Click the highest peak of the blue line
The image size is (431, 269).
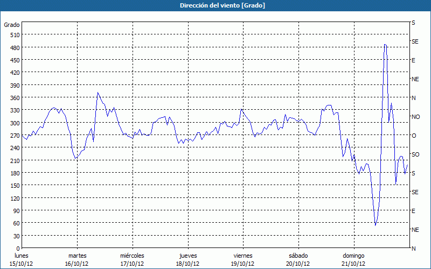385,45
